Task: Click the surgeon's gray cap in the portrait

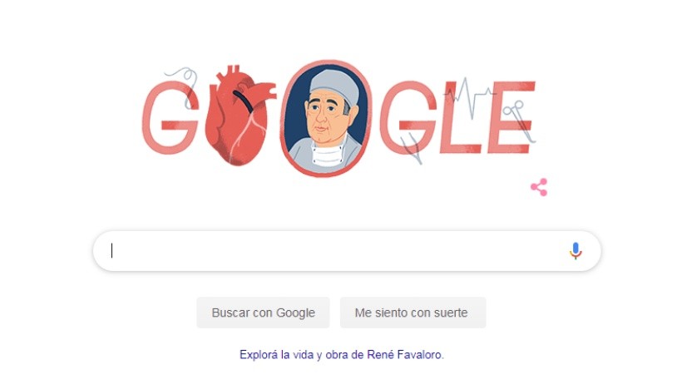Action: click(x=336, y=86)
